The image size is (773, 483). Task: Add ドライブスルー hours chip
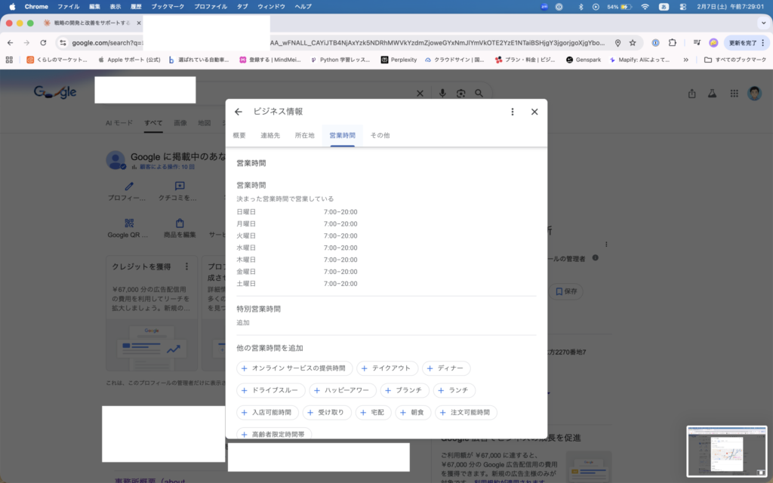point(269,391)
